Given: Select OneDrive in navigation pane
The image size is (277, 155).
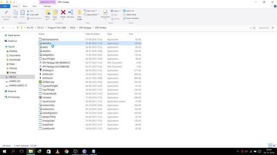Looking at the screenshot, I should coord(12,41).
